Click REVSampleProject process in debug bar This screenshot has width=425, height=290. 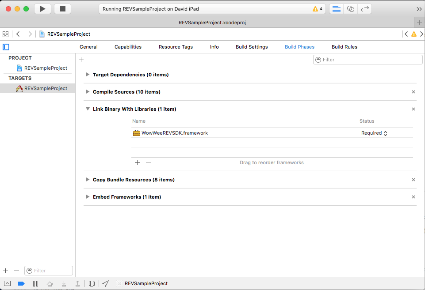tap(142, 283)
